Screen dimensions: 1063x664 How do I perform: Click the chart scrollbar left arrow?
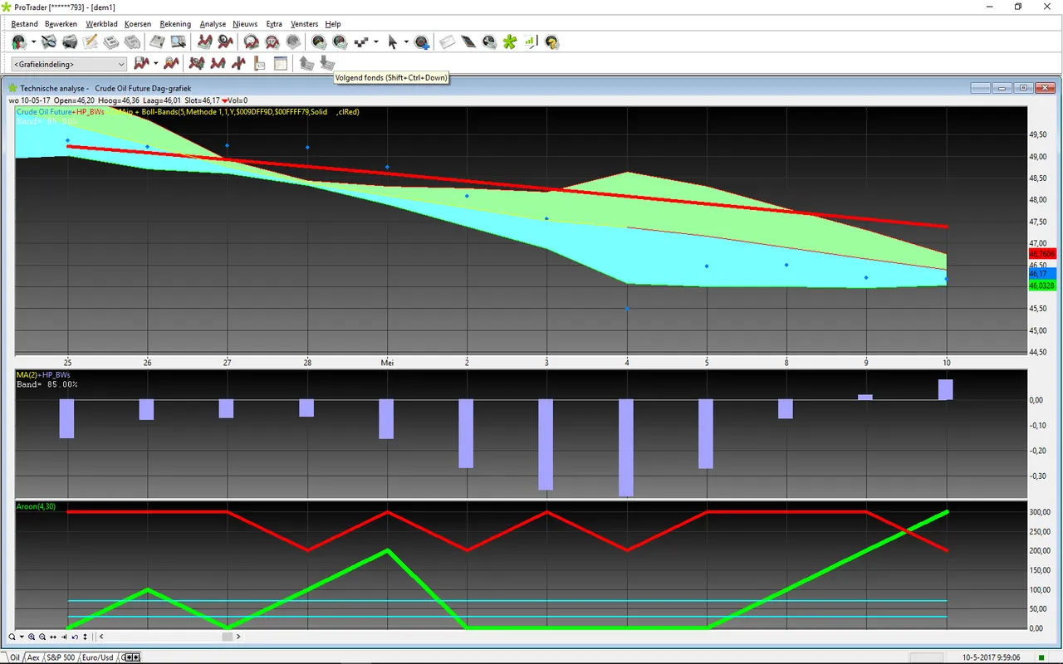click(x=101, y=637)
